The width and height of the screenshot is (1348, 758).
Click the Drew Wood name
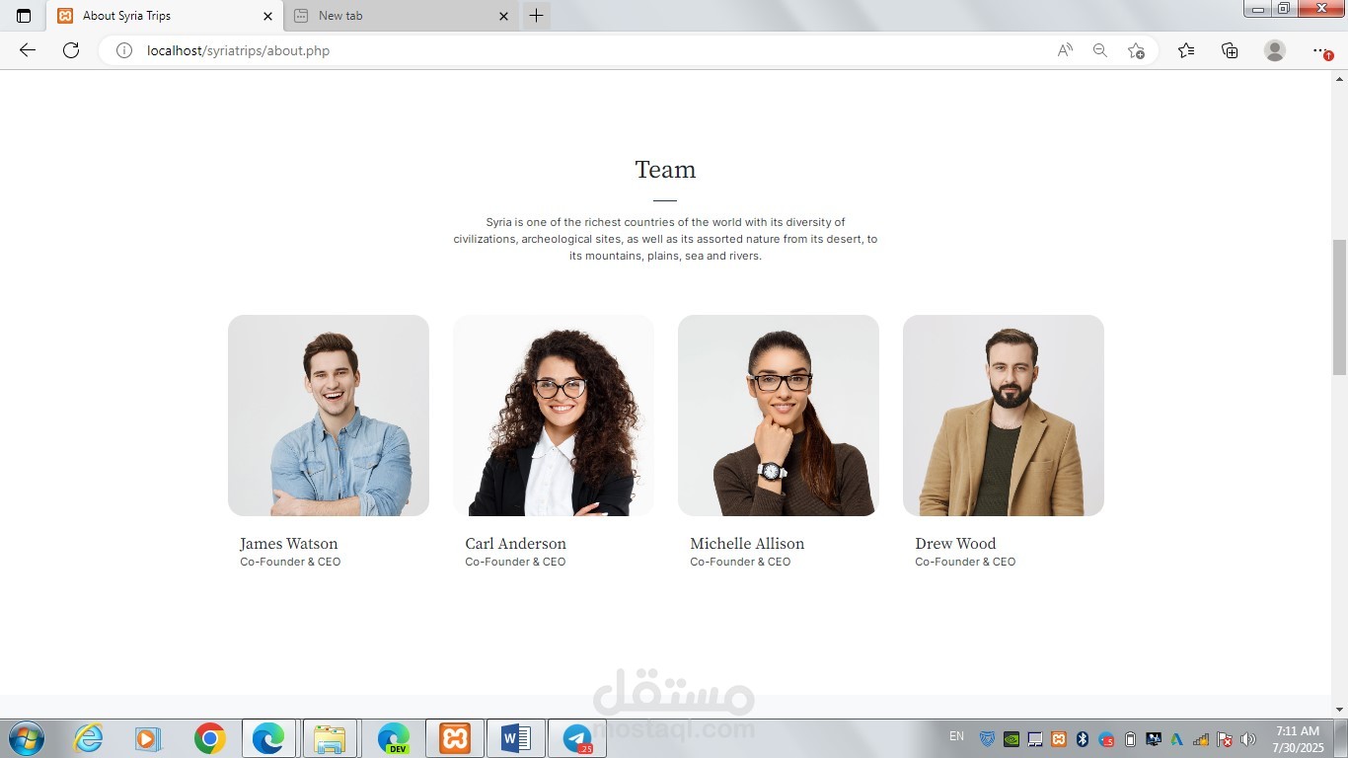point(955,544)
